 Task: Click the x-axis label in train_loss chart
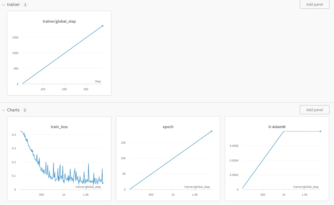pyautogui.click(x=88, y=187)
